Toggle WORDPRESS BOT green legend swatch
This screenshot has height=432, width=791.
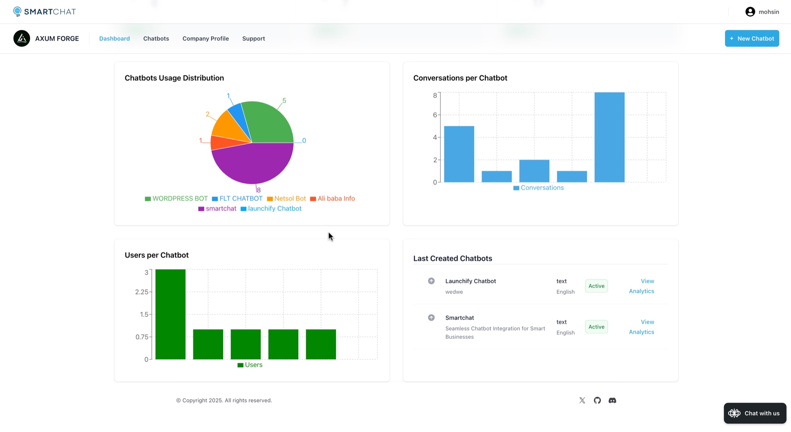coord(148,199)
